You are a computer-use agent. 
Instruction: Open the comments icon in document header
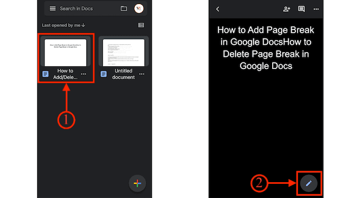click(x=301, y=9)
